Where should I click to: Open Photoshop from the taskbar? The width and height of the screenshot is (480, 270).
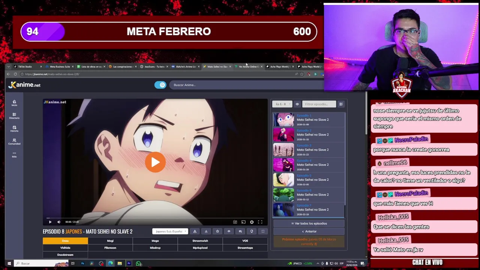click(x=82, y=264)
